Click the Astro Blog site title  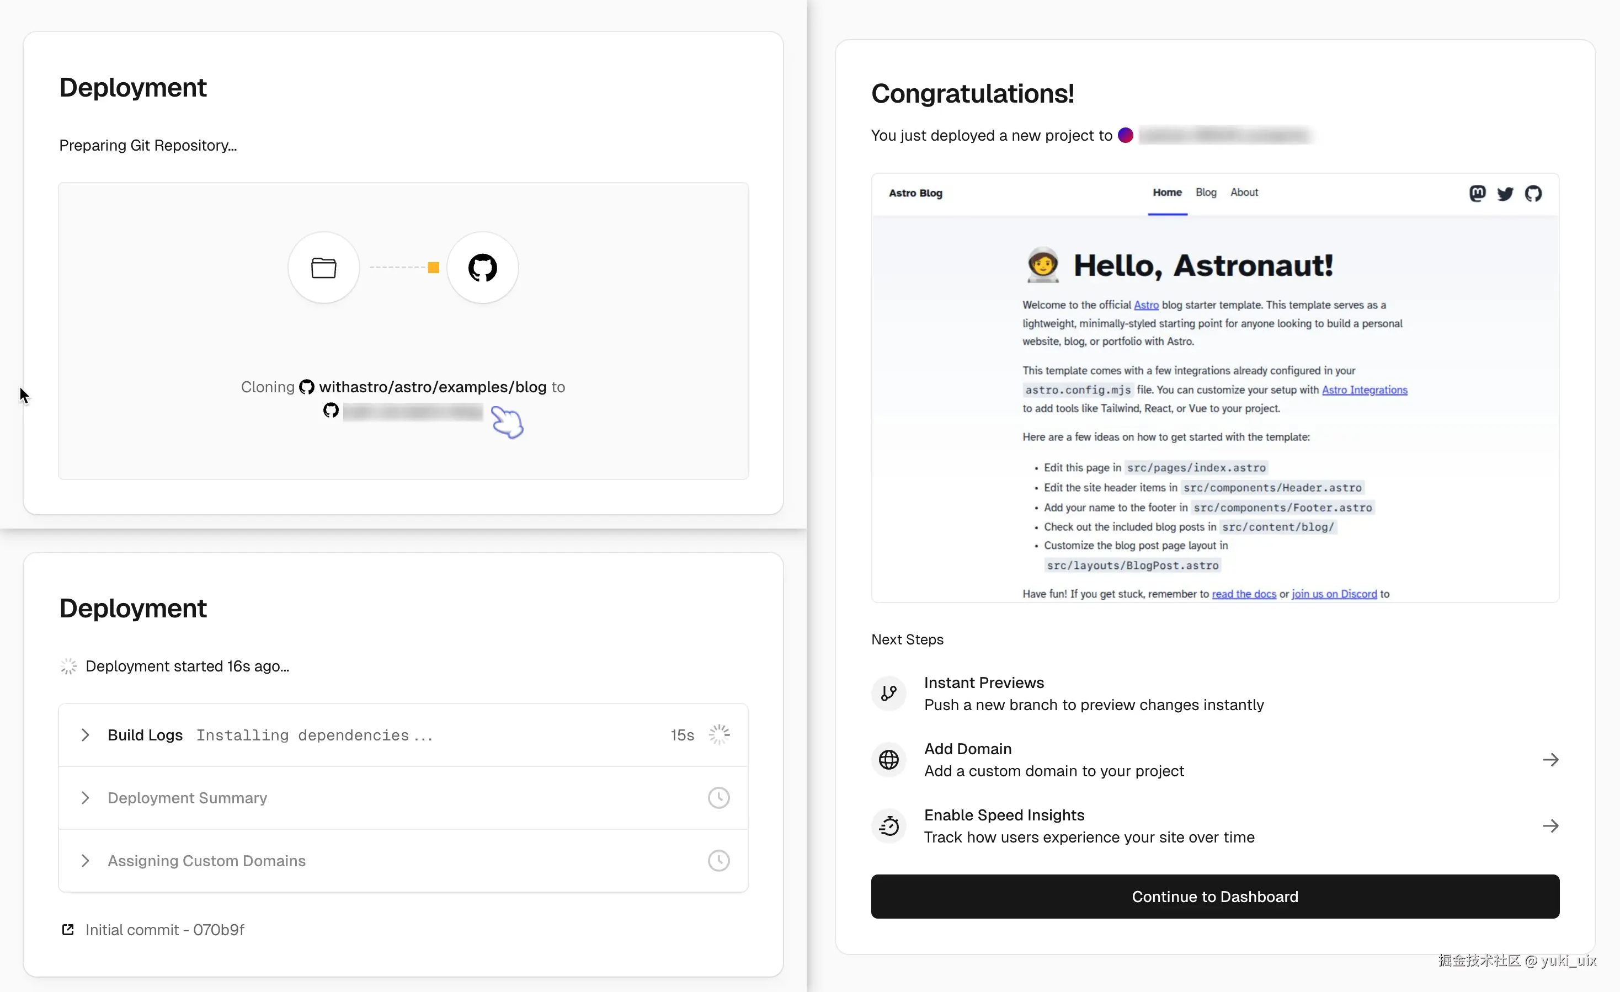(x=915, y=193)
